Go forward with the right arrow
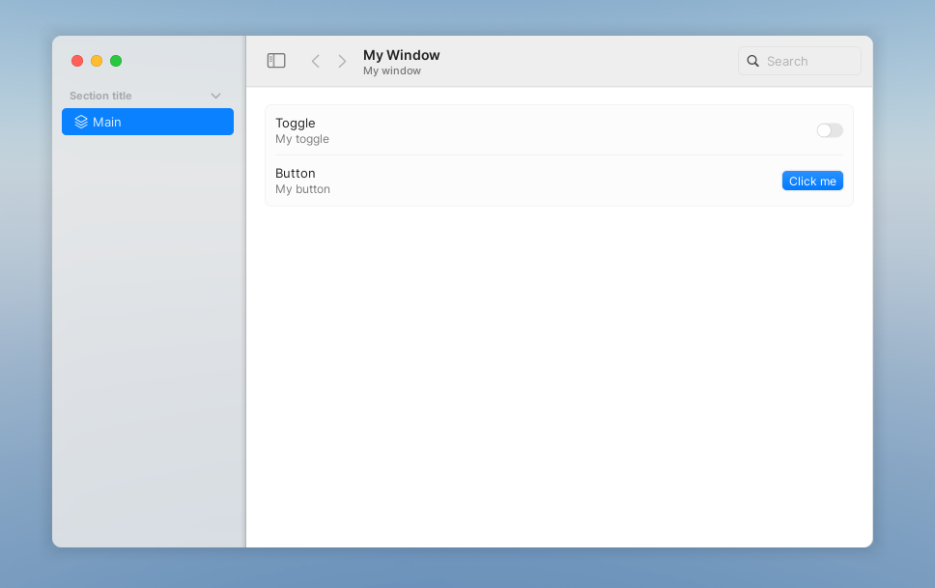This screenshot has width=935, height=588. 342,61
